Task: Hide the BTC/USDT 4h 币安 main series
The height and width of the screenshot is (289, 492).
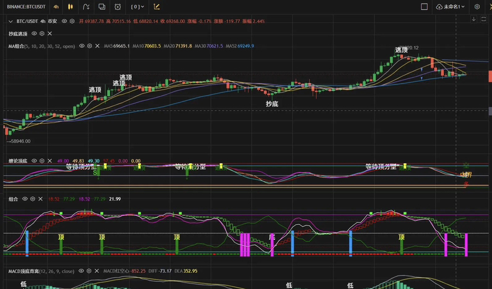Action: (x=64, y=21)
